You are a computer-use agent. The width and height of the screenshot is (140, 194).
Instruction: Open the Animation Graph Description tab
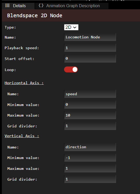click(72, 6)
